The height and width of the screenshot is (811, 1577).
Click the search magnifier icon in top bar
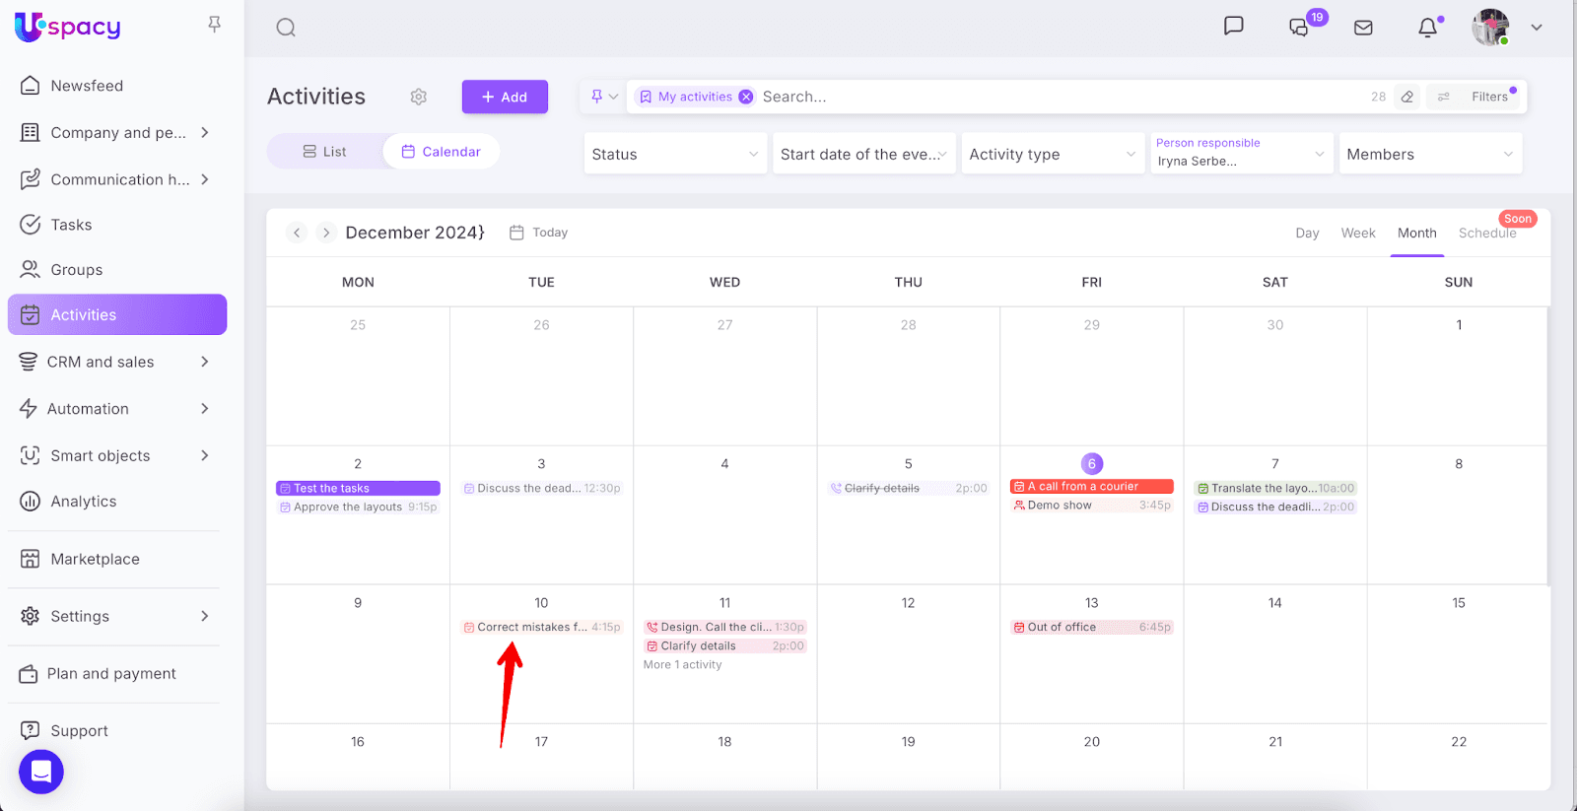pos(286,28)
